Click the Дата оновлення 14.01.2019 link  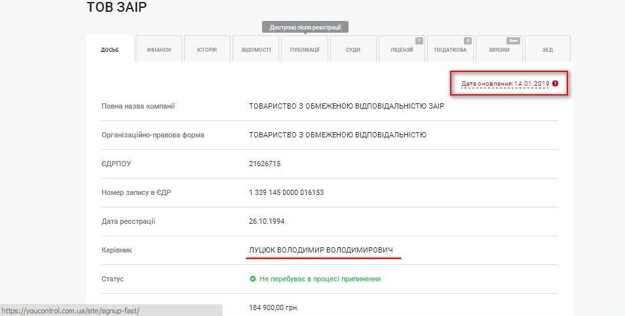[504, 84]
